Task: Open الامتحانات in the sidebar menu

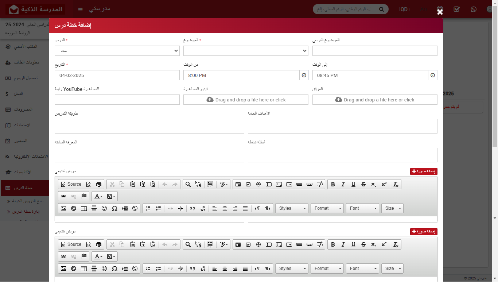Action: 24,125
